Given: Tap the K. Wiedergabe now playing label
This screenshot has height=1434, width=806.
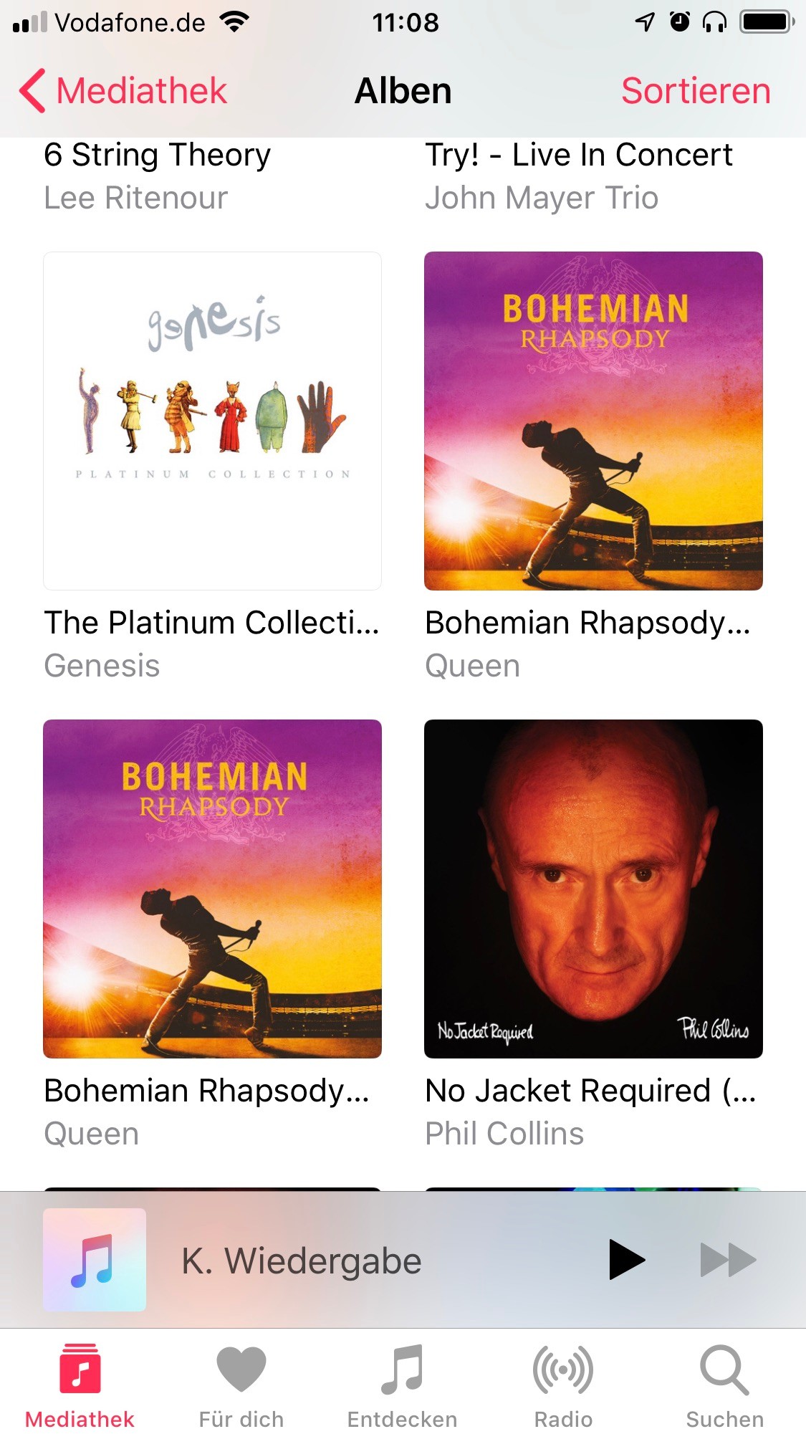Looking at the screenshot, I should tap(302, 1261).
